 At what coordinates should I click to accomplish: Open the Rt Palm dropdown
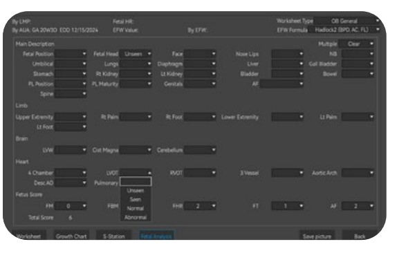136,117
